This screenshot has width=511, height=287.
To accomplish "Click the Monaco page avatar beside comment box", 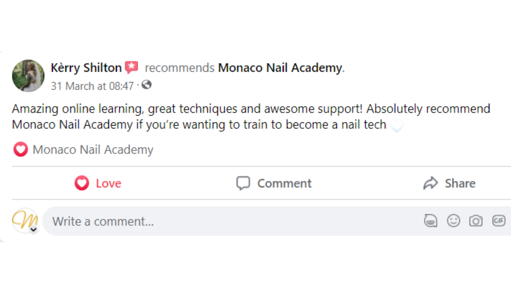I will click(24, 220).
